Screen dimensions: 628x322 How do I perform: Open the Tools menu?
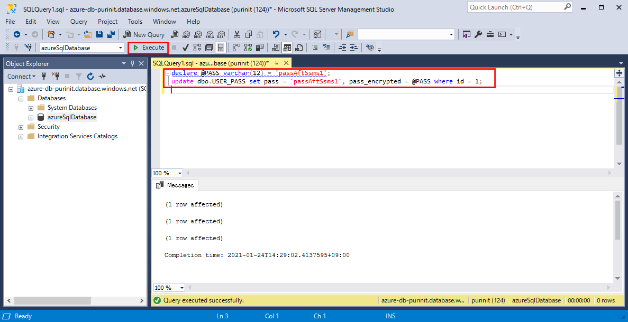click(135, 22)
